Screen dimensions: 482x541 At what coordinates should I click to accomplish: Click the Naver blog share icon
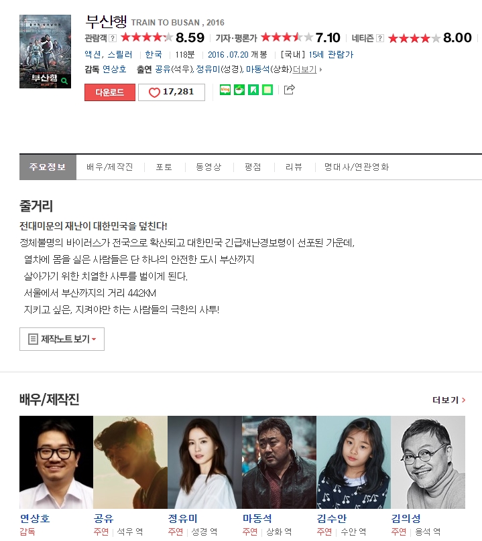[225, 90]
